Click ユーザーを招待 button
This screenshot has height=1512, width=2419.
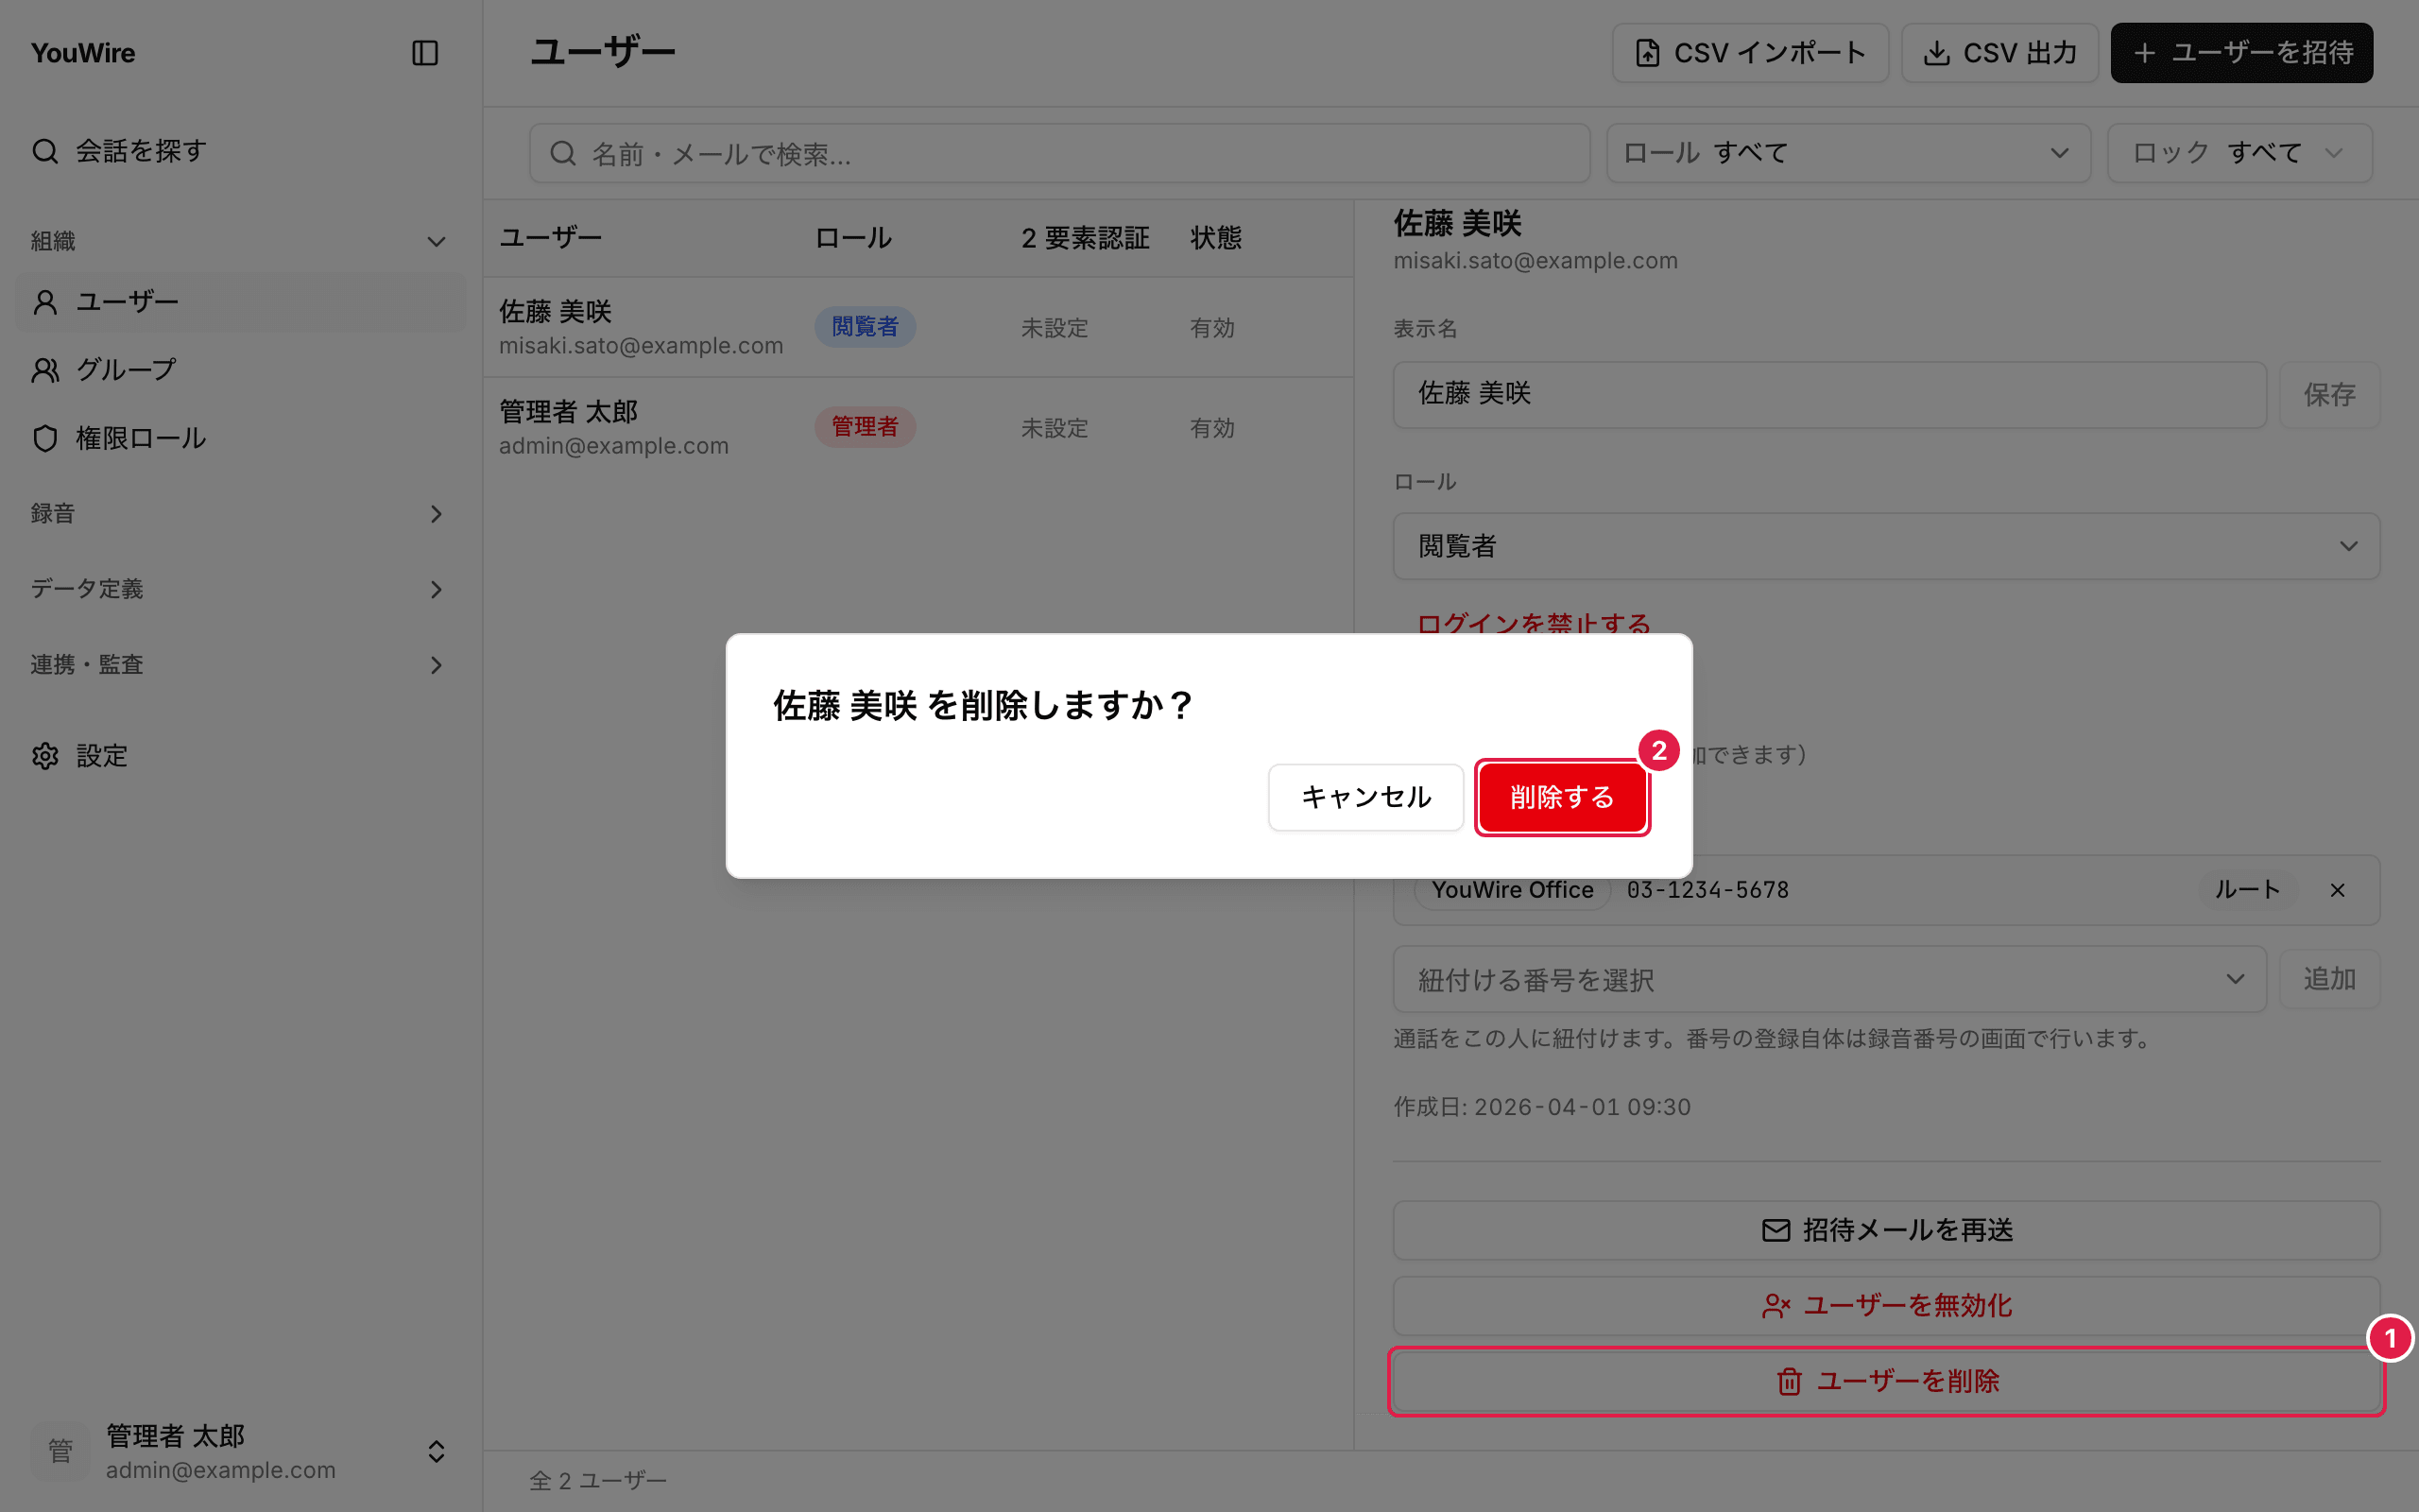pyautogui.click(x=2241, y=53)
